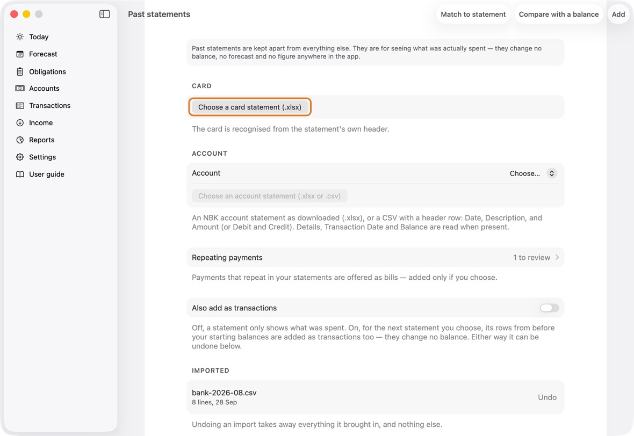Click the CARD section heading

(x=201, y=86)
